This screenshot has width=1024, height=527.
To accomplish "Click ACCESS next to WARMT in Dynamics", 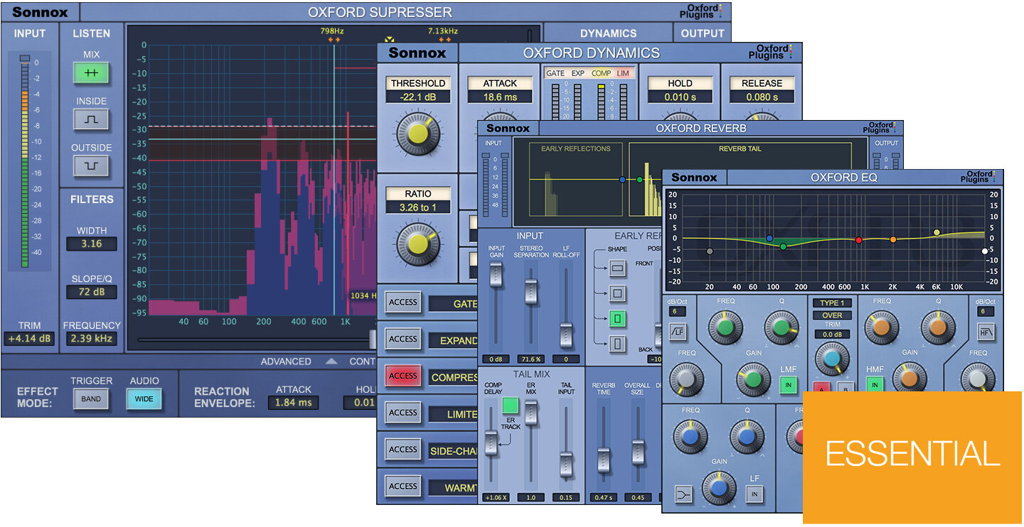I will (403, 487).
